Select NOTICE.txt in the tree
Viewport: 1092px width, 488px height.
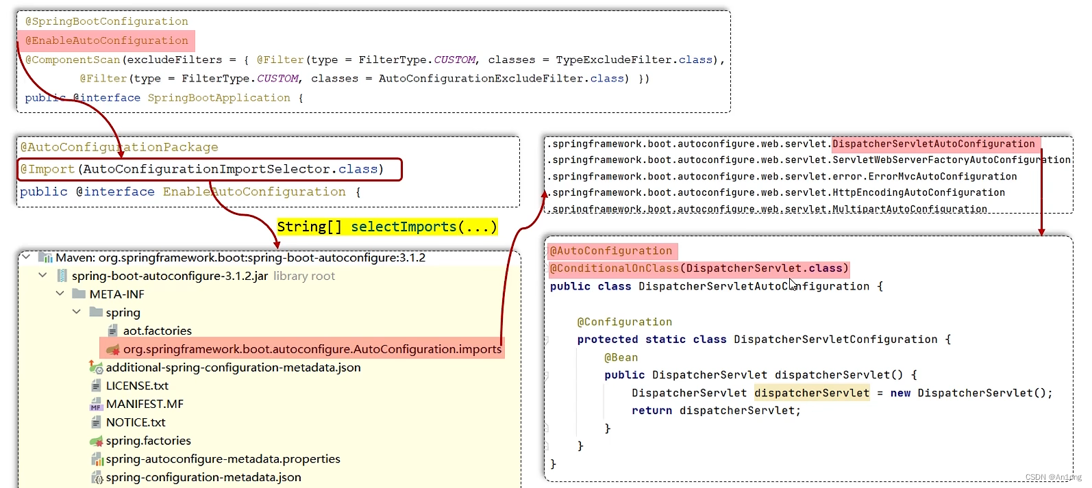click(136, 422)
